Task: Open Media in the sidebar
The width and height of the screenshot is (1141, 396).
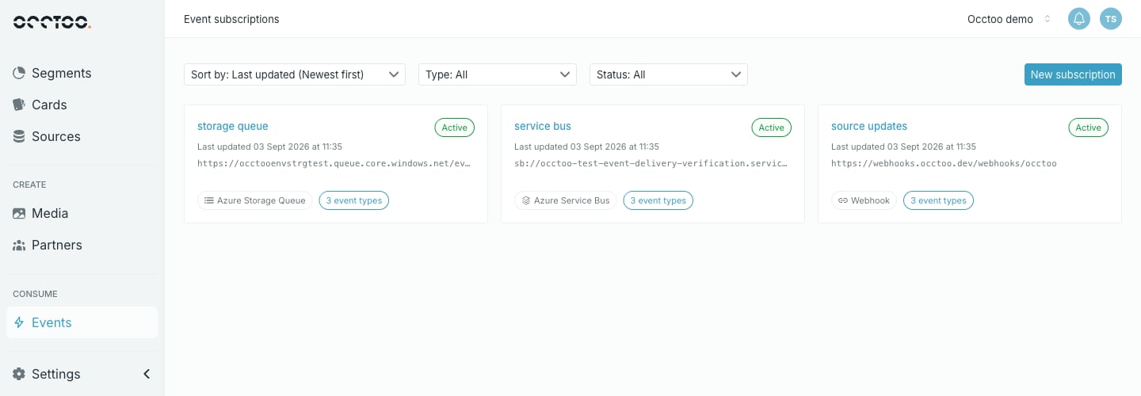Action: point(82,213)
